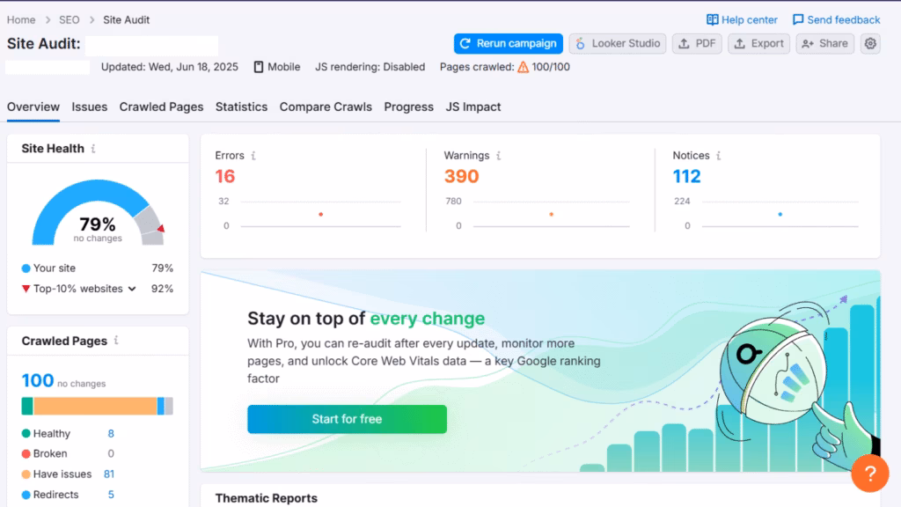Open Send feedback
Viewport: 901px width, 507px height.
point(836,18)
